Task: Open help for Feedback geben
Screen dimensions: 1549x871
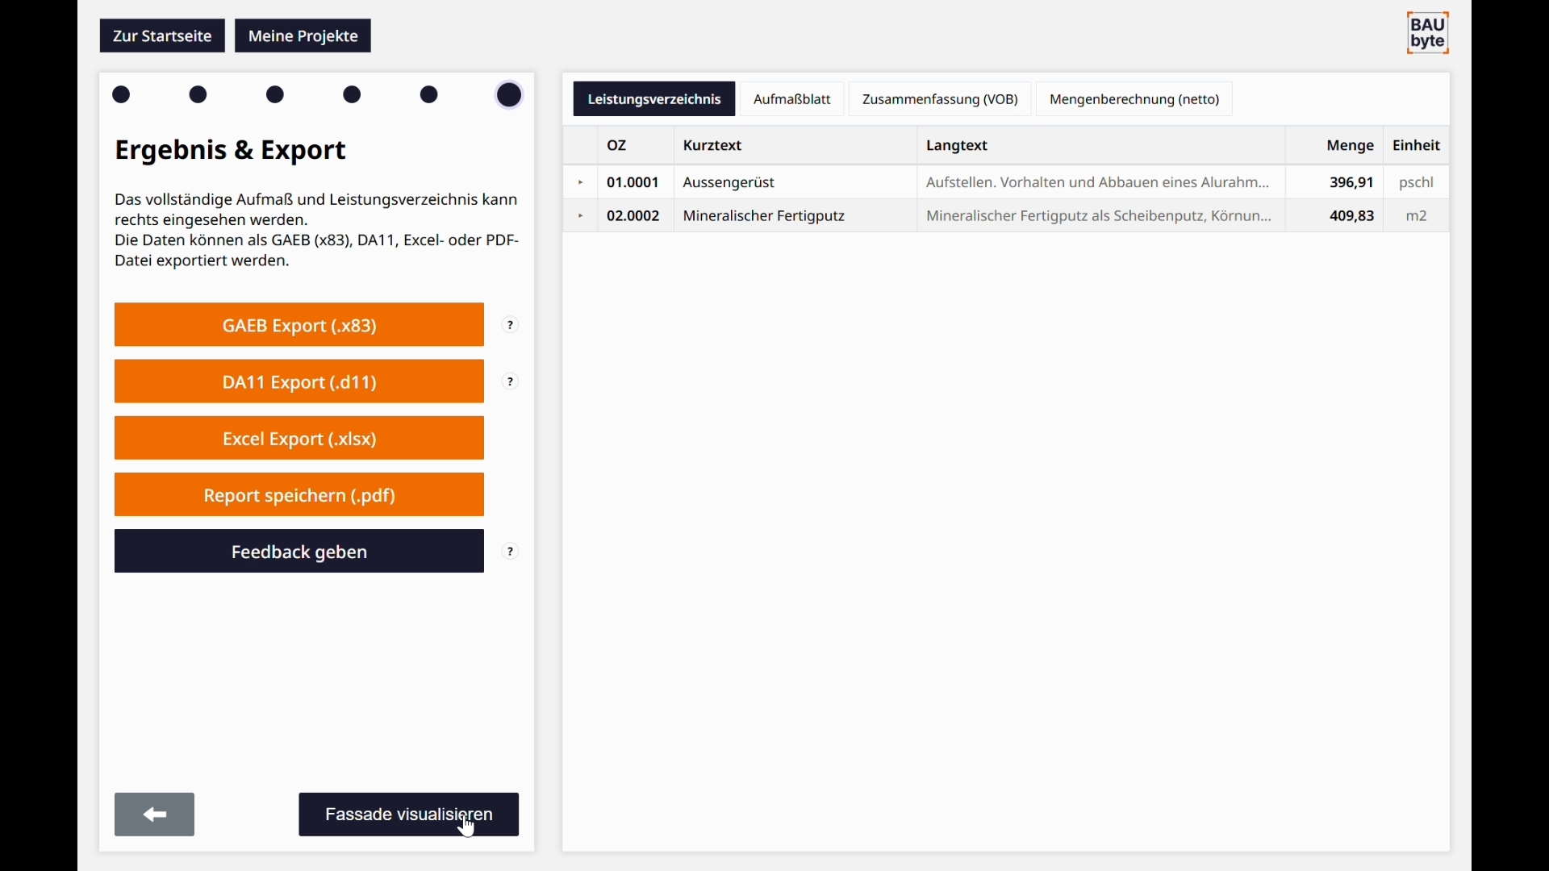Action: [x=511, y=552]
